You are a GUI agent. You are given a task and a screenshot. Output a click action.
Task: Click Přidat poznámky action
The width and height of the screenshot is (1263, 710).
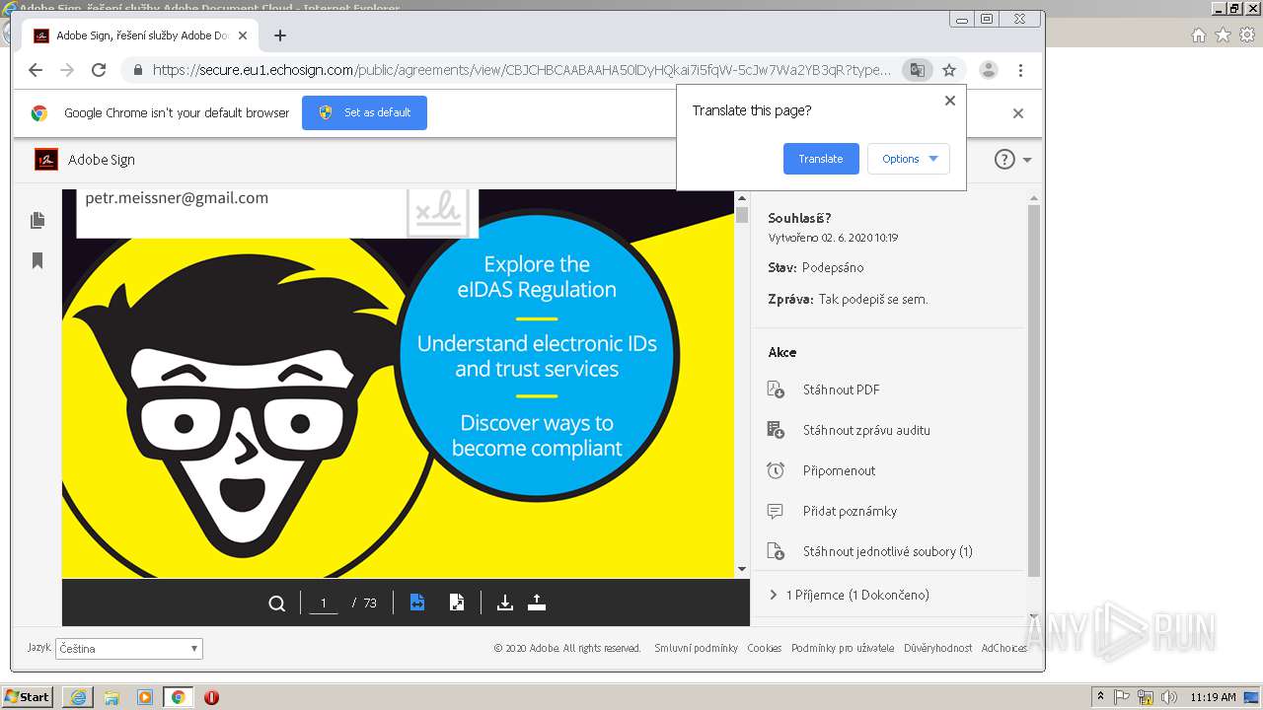point(850,511)
